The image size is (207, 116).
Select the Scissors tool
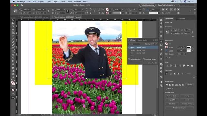pyautogui.click(x=13, y=55)
